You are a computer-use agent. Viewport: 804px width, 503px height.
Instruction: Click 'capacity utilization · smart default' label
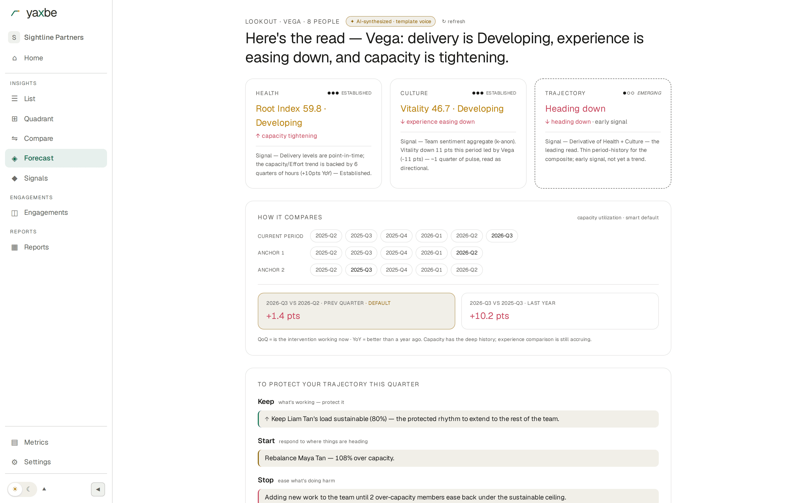[618, 218]
